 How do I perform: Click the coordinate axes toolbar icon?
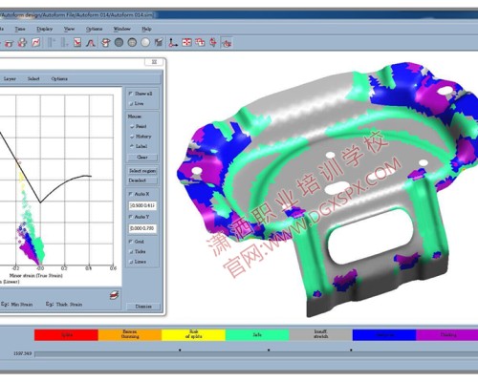click(173, 42)
